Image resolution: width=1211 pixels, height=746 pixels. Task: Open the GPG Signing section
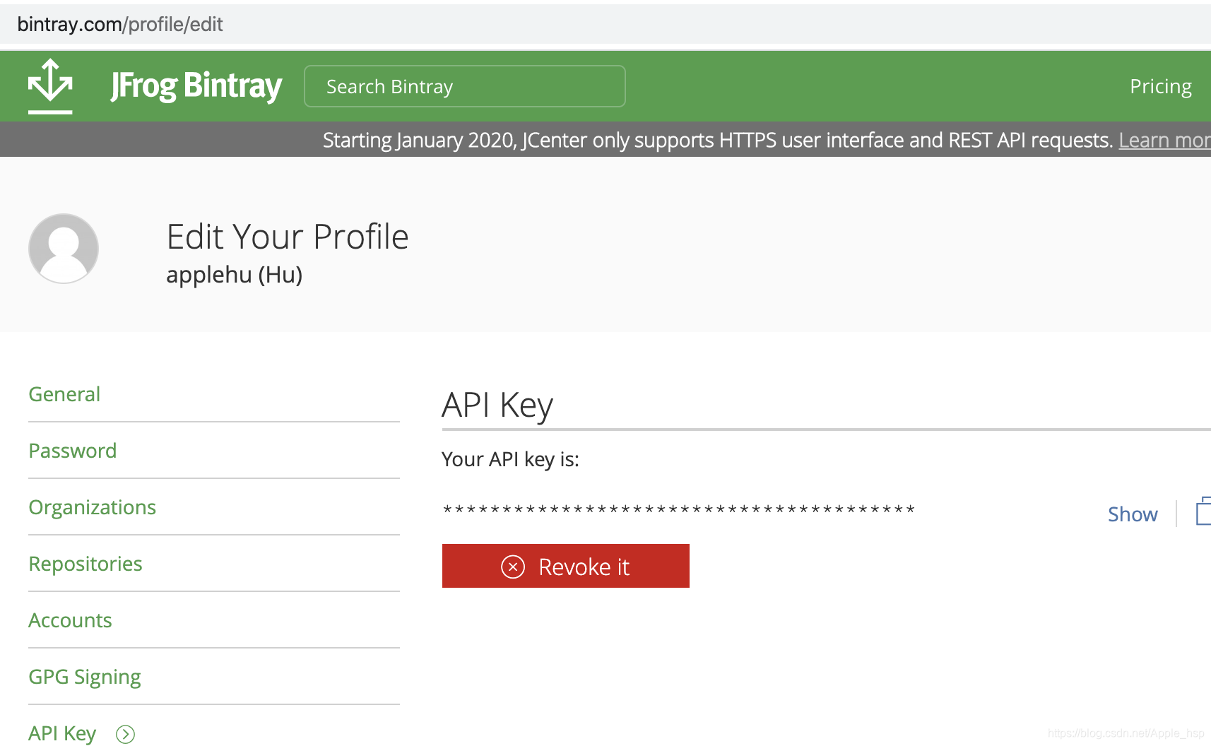pos(85,677)
